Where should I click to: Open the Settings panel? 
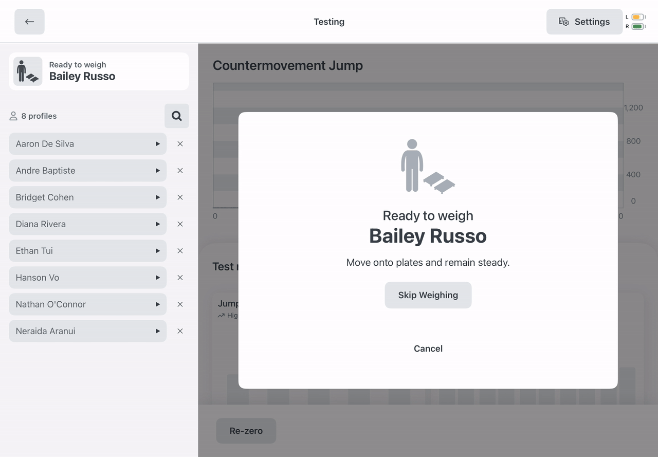(x=584, y=22)
